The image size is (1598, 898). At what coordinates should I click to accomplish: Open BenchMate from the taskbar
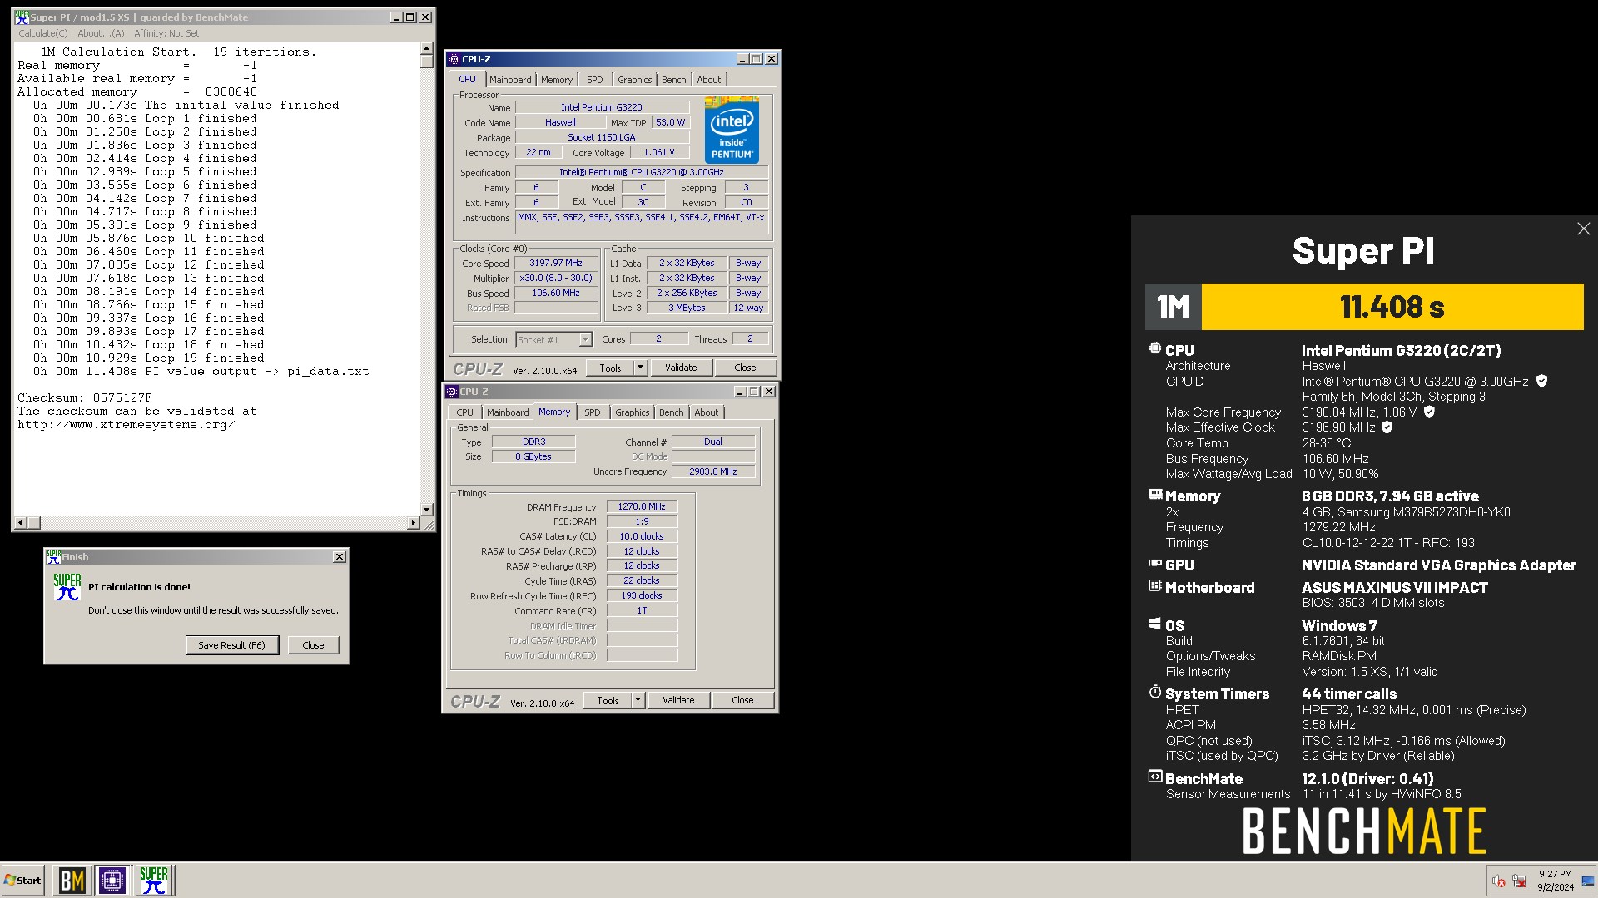pos(72,880)
